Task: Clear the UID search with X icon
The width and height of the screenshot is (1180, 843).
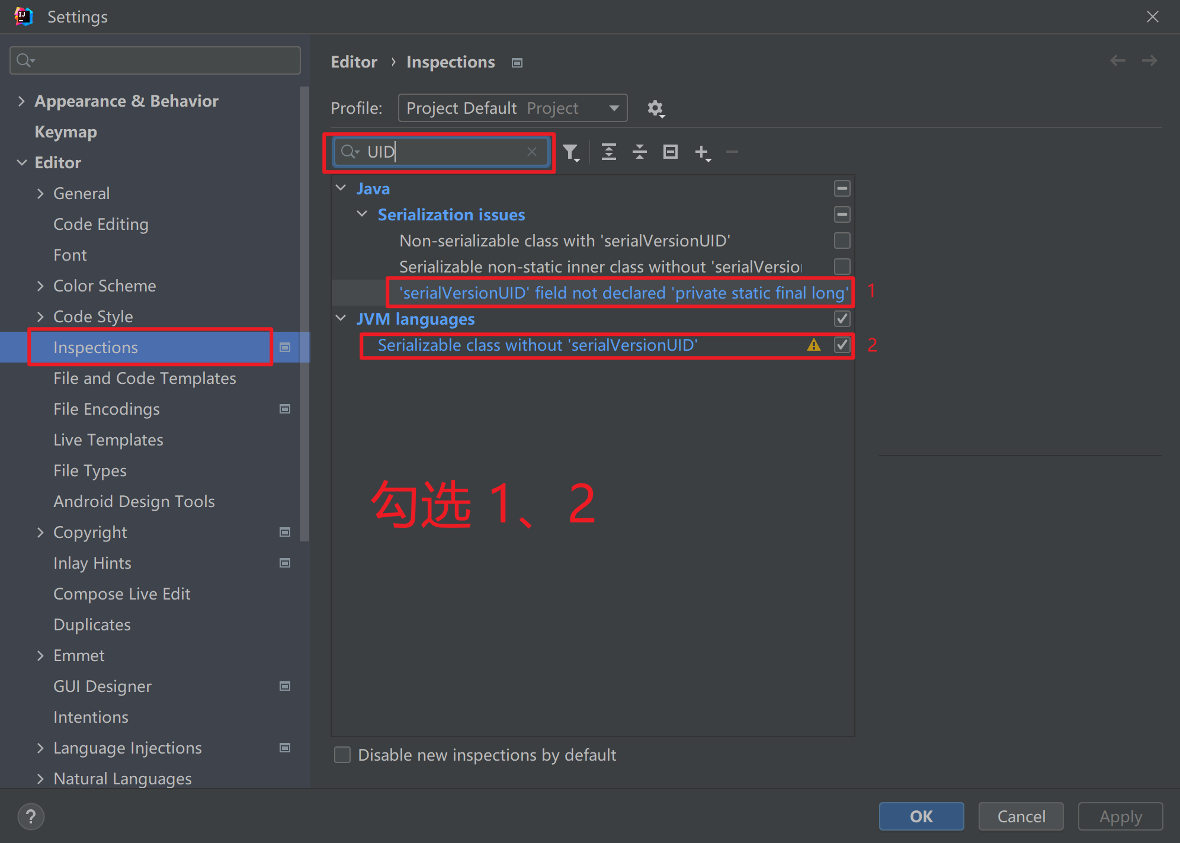Action: tap(531, 152)
